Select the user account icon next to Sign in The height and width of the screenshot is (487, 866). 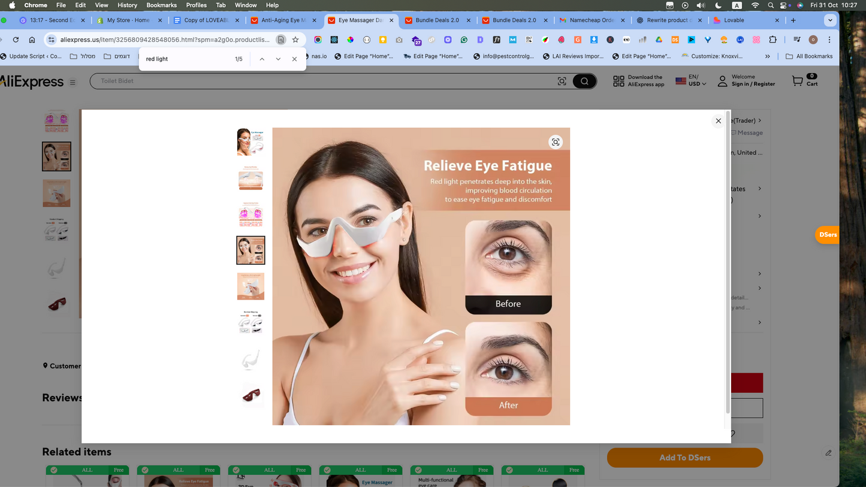click(x=722, y=81)
